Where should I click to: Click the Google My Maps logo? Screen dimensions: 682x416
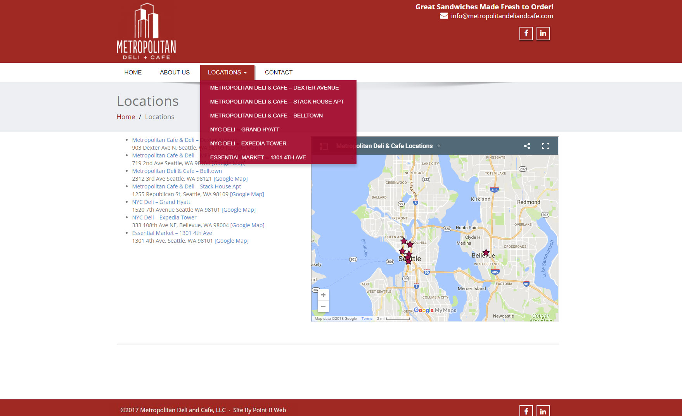435,310
